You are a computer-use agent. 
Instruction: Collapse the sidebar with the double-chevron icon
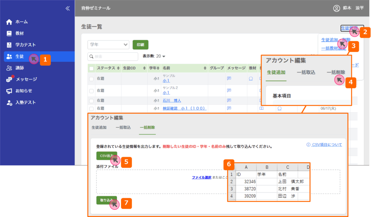tap(67, 8)
